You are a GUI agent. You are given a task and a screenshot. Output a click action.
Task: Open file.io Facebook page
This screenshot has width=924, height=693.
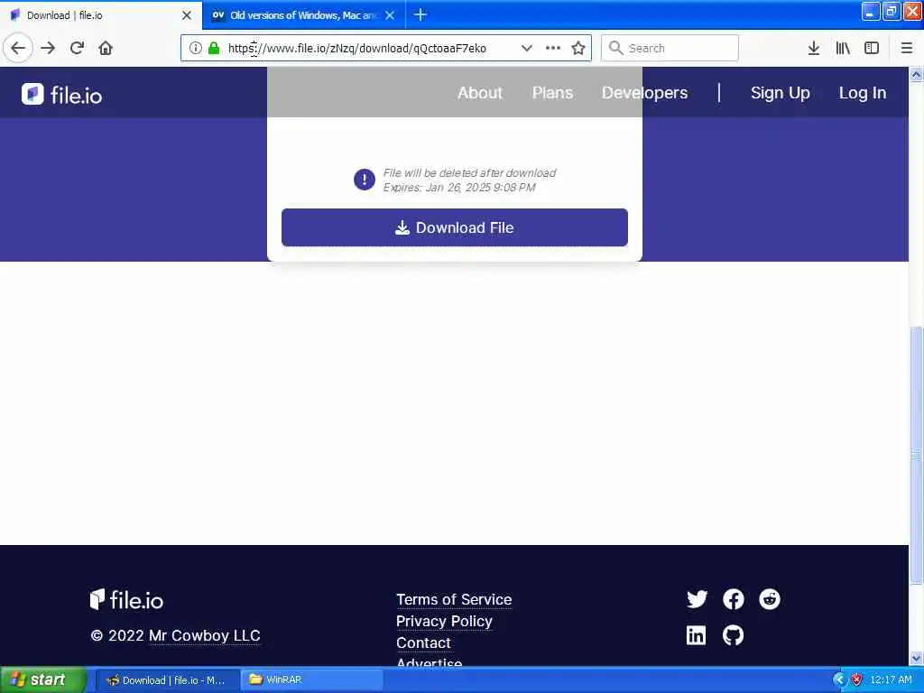click(733, 599)
